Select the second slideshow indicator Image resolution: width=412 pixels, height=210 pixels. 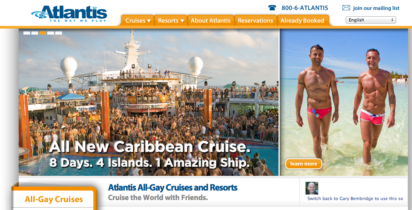point(35,33)
